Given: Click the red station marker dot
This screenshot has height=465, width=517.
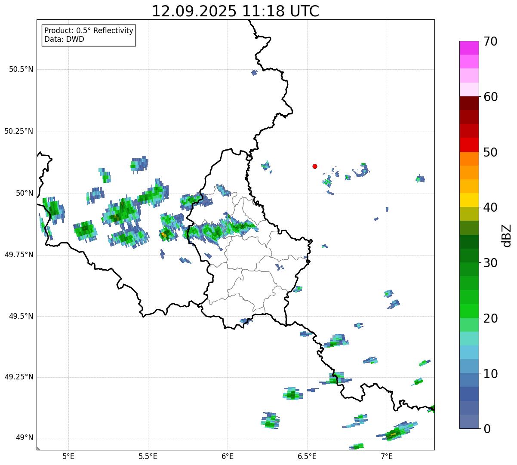Looking at the screenshot, I should pos(315,166).
